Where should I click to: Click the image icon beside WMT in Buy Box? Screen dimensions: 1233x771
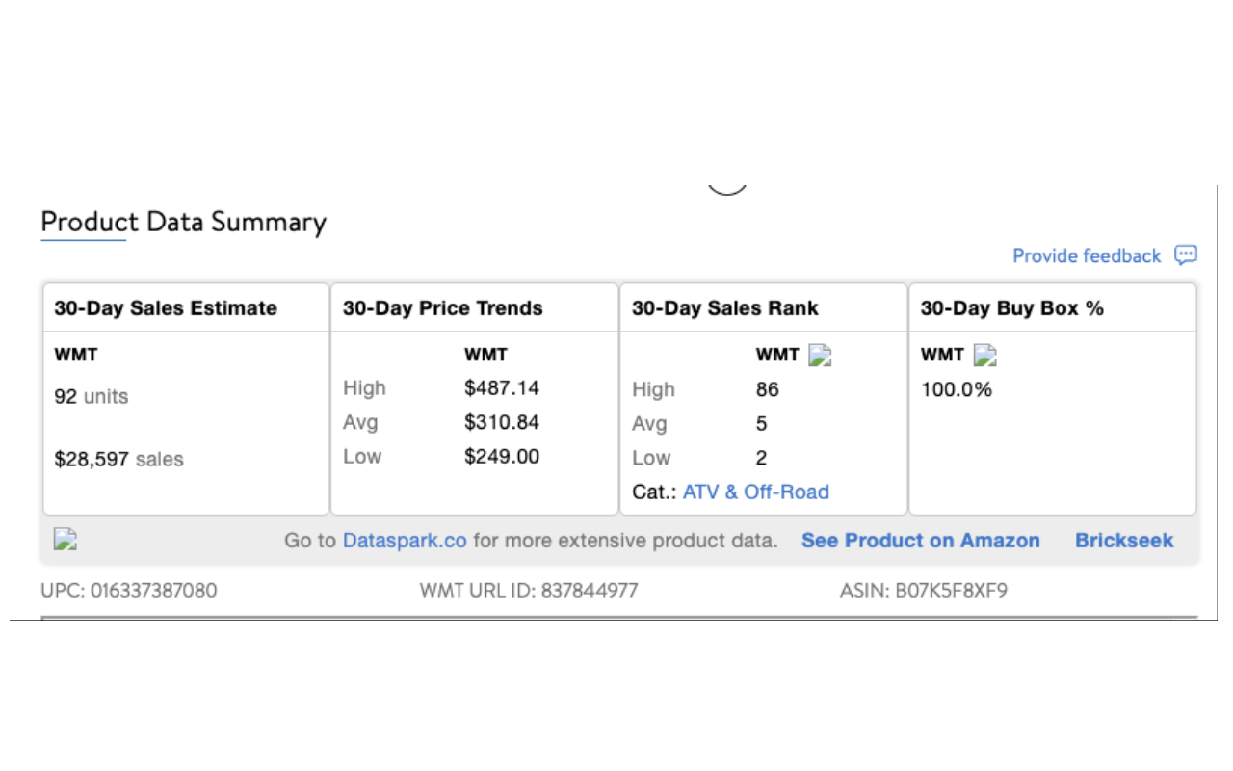coord(984,356)
